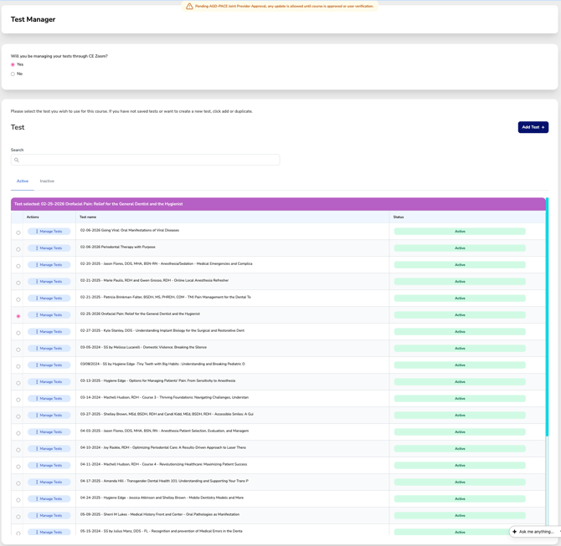Click the Add Test button
The width and height of the screenshot is (561, 546).
click(x=533, y=127)
